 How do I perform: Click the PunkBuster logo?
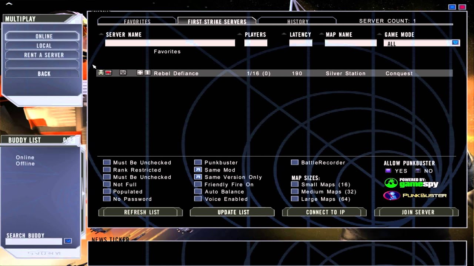(415, 195)
